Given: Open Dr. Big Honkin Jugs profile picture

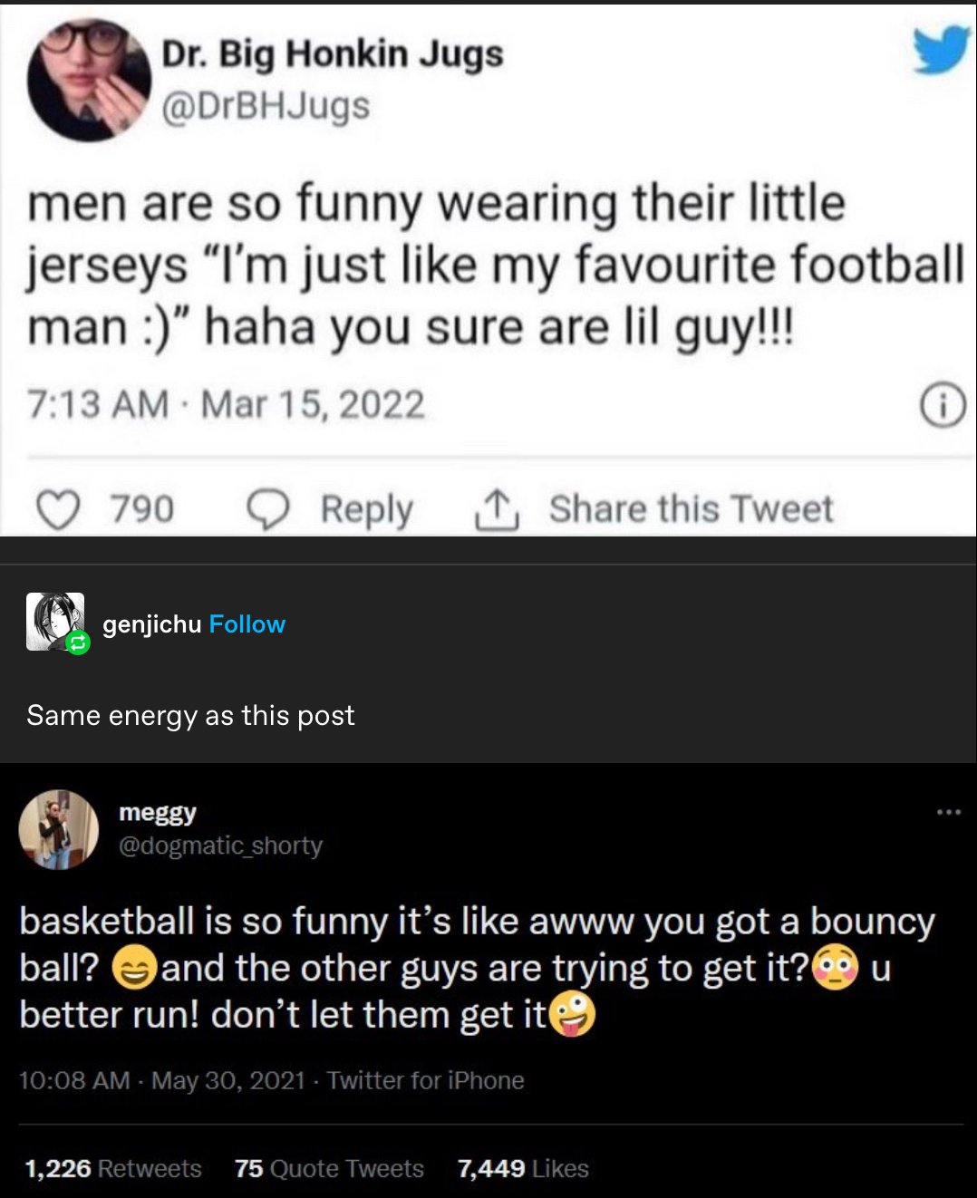Looking at the screenshot, I should [88, 79].
